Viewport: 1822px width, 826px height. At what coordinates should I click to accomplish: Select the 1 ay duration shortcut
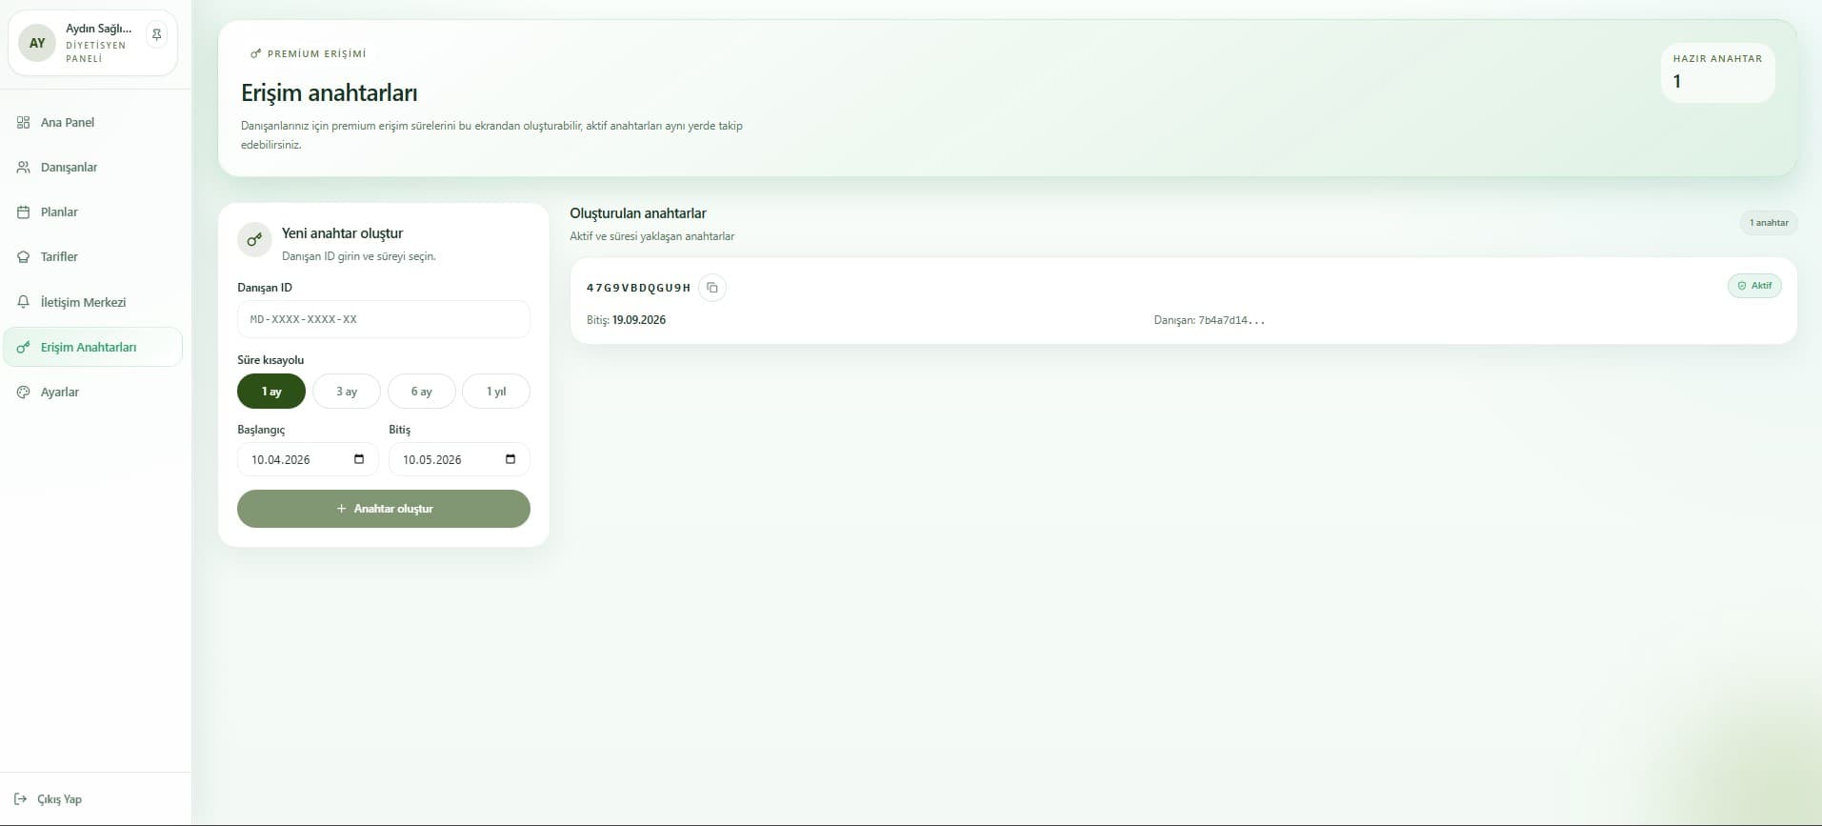click(271, 392)
